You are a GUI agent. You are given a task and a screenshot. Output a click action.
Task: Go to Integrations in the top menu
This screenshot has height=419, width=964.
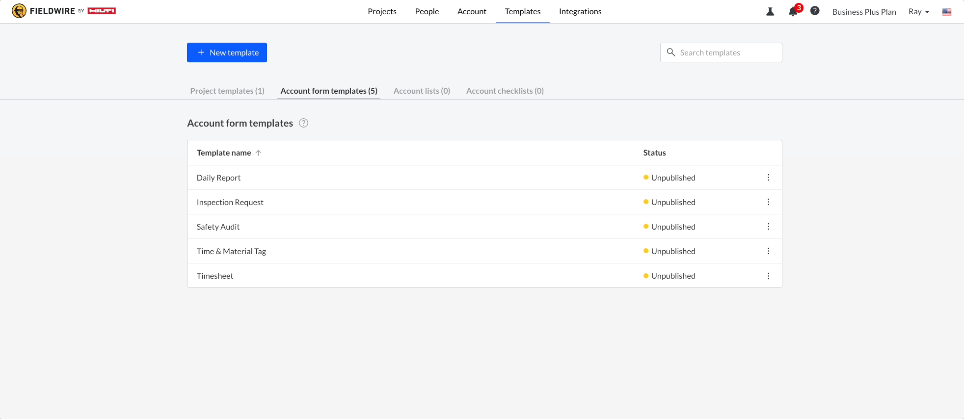pos(580,11)
